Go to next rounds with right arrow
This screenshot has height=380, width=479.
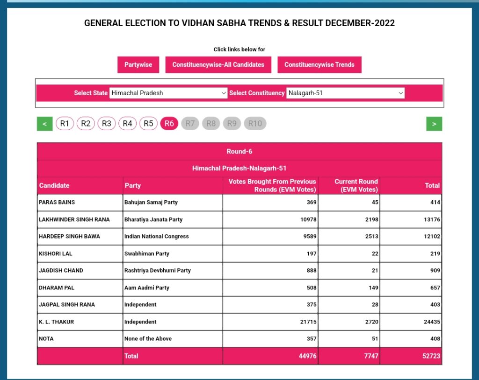pos(434,124)
